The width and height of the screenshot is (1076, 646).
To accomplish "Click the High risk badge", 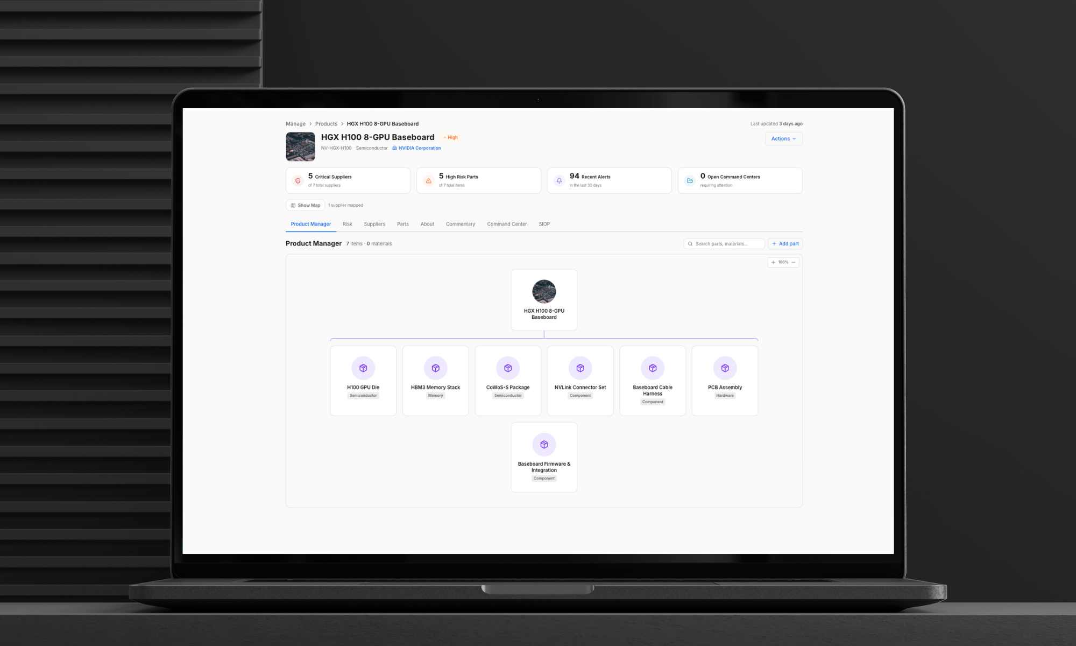I will point(451,137).
